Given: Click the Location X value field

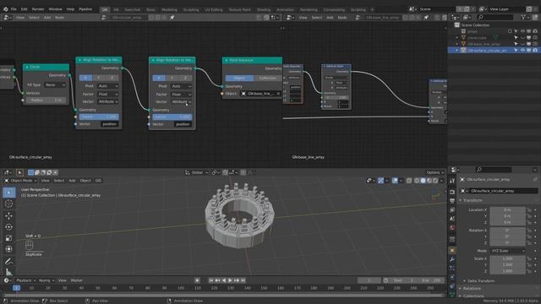Looking at the screenshot, I should (507, 210).
